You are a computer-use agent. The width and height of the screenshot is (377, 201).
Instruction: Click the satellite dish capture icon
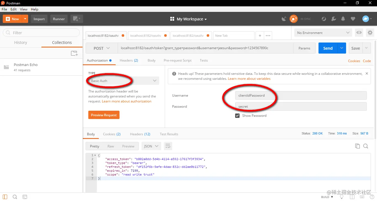(x=284, y=19)
